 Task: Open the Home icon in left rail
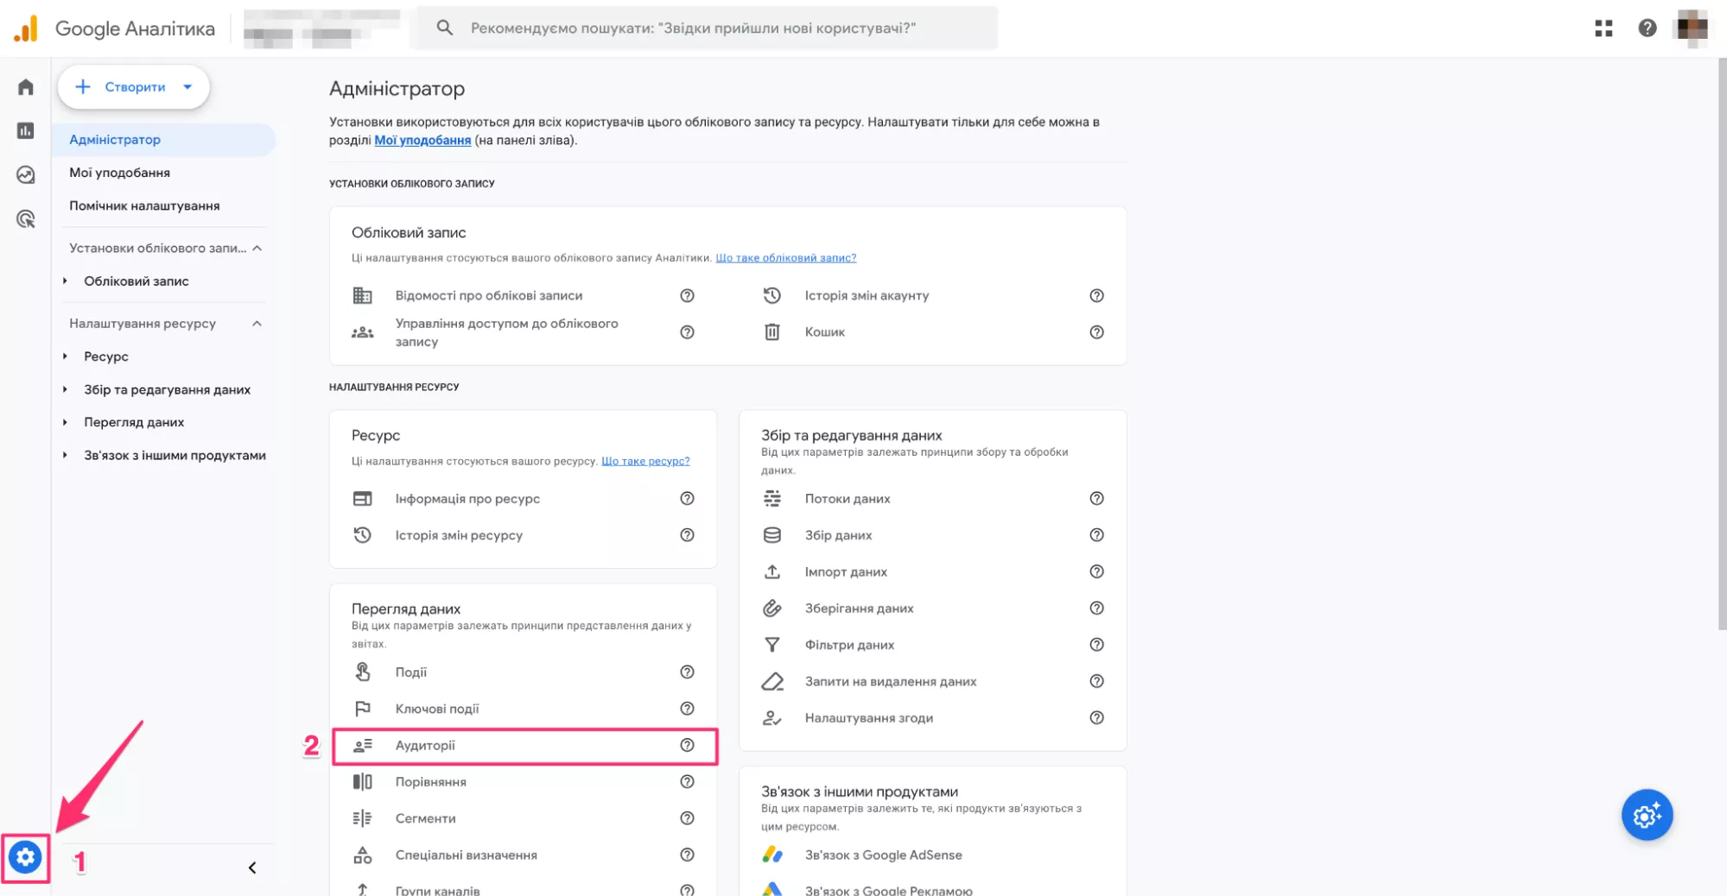[x=25, y=87]
